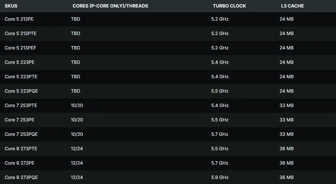Click the Cores (P-Core Only)/Threads column header
Image resolution: width=336 pixels, height=184 pixels.
click(110, 6)
